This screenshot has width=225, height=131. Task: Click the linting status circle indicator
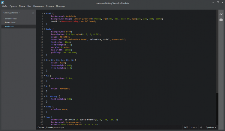(201, 127)
